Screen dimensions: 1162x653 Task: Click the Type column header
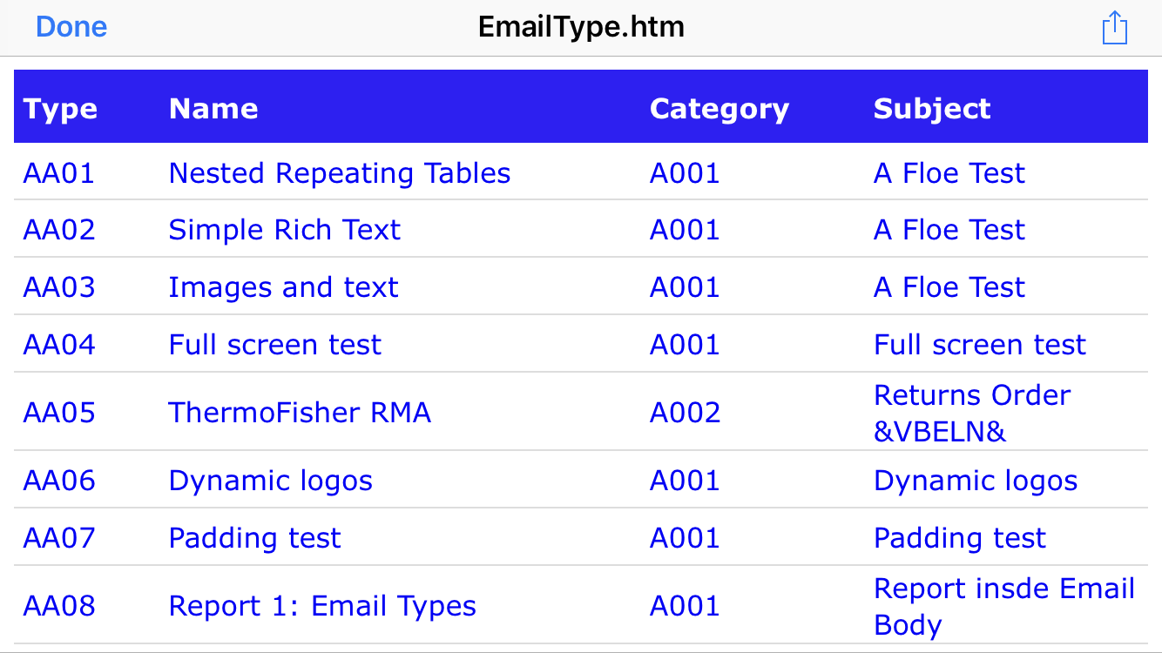pyautogui.click(x=60, y=110)
